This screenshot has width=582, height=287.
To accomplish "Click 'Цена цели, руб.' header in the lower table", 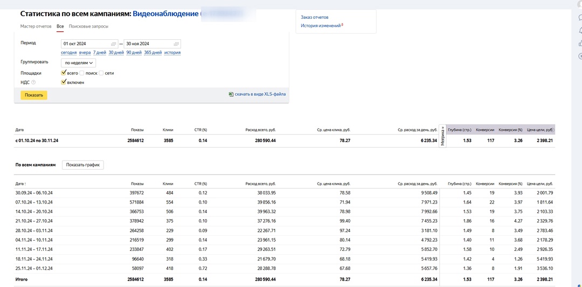I will coord(540,184).
